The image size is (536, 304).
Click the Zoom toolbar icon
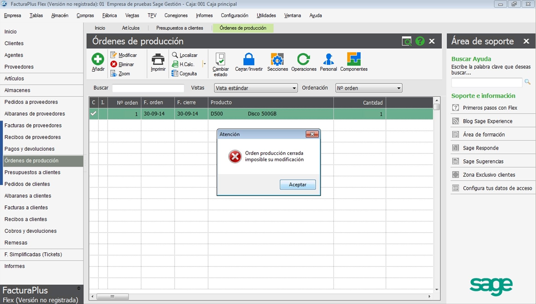coord(113,73)
